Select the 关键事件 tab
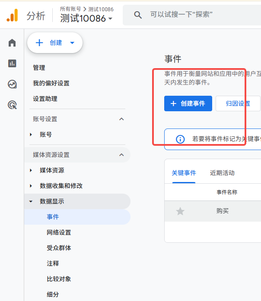Image resolution: width=261 pixels, height=301 pixels. 184,173
